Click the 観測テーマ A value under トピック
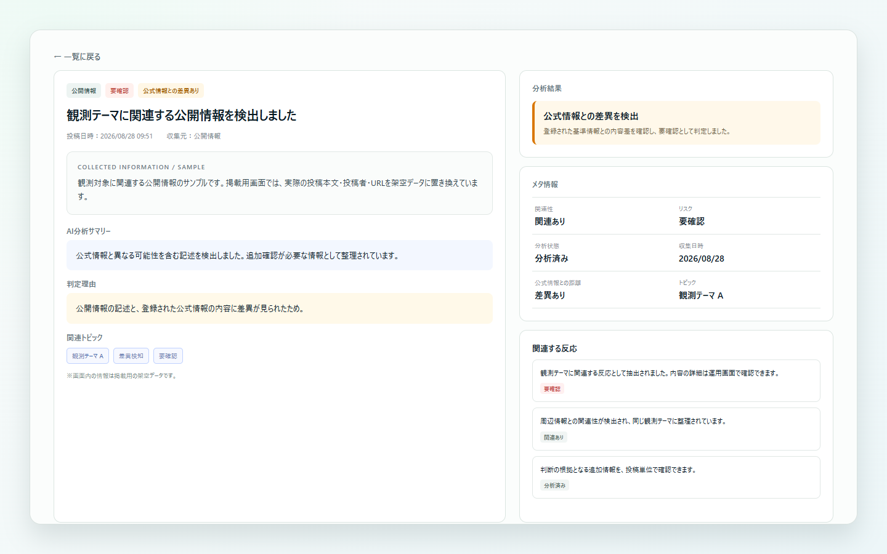This screenshot has height=554, width=887. tap(701, 295)
